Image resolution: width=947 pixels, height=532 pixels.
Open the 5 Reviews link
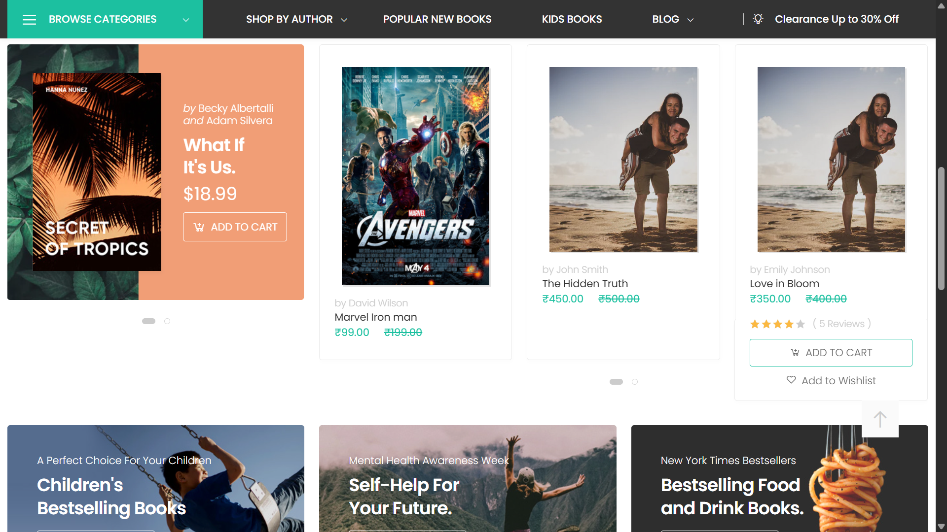coord(842,324)
